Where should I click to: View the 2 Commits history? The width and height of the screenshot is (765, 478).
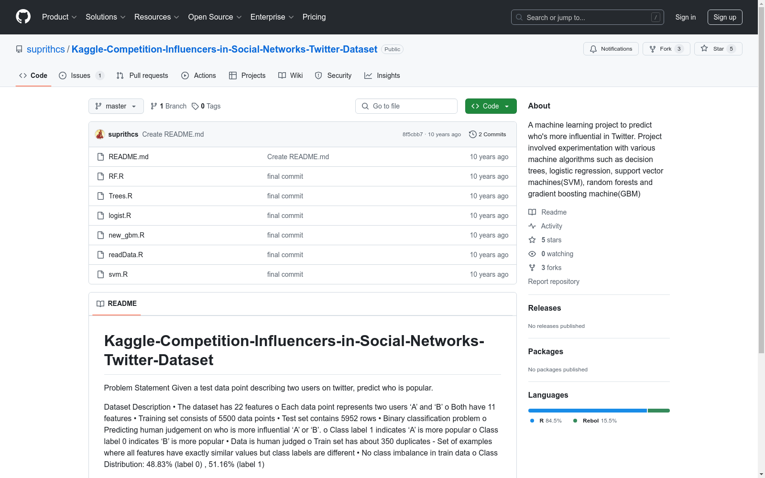(488, 134)
